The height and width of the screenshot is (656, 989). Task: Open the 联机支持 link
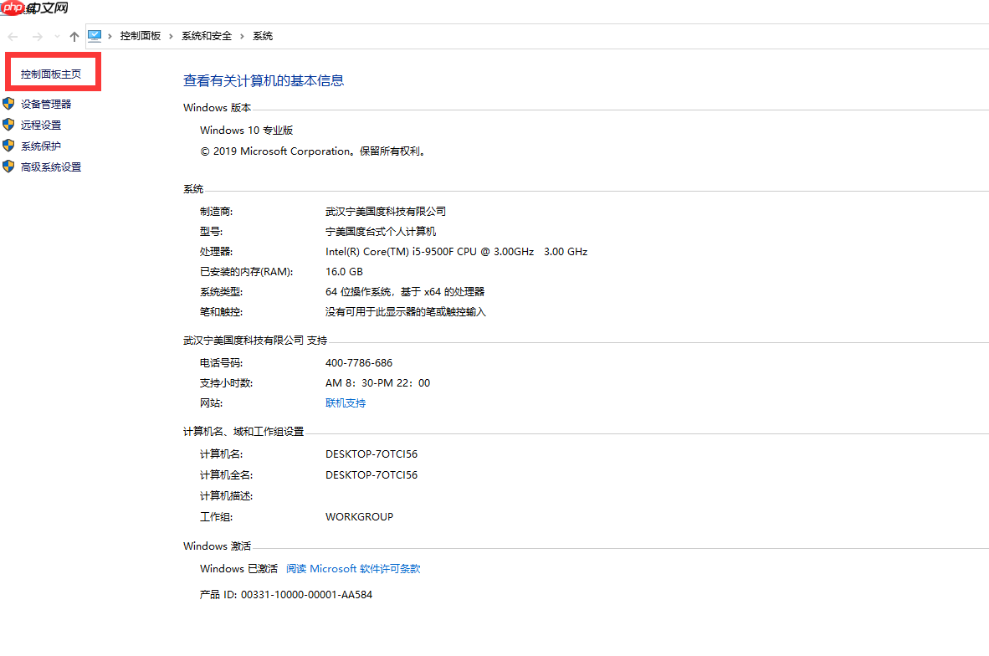[345, 402]
